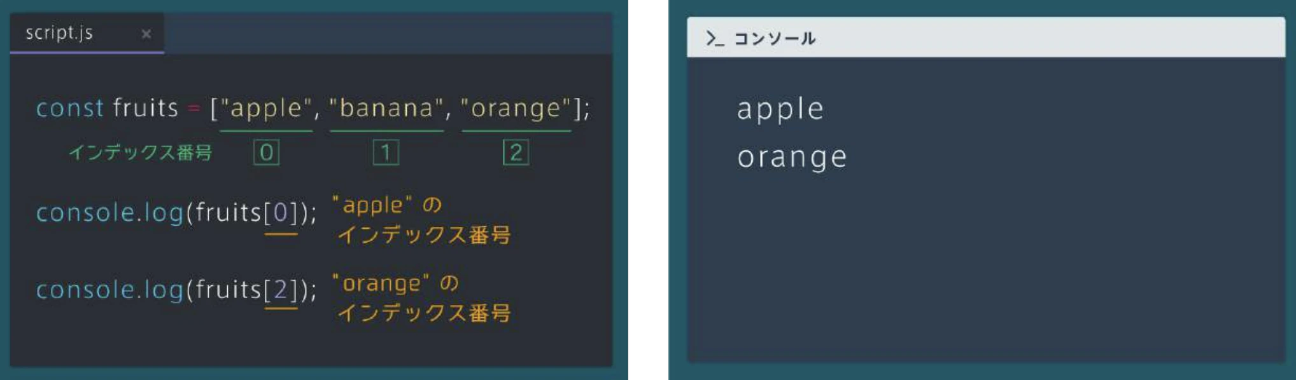
Task: Click the コンソール header label
Action: 774,39
